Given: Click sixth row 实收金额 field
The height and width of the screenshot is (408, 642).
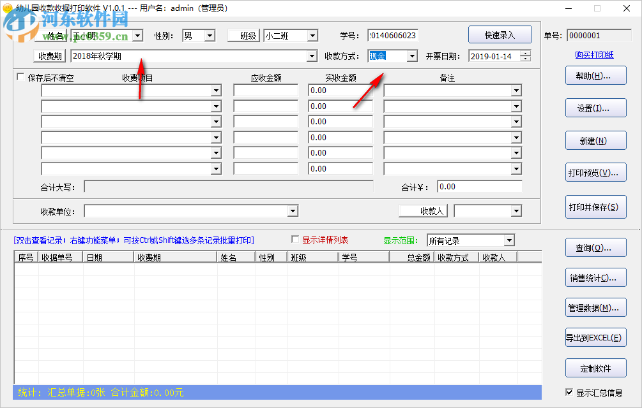Looking at the screenshot, I should pos(340,169).
